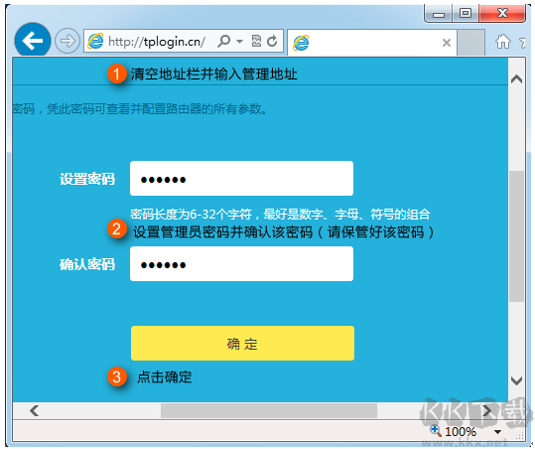Click the 确认密码 password field
The width and height of the screenshot is (535, 449).
point(241,264)
